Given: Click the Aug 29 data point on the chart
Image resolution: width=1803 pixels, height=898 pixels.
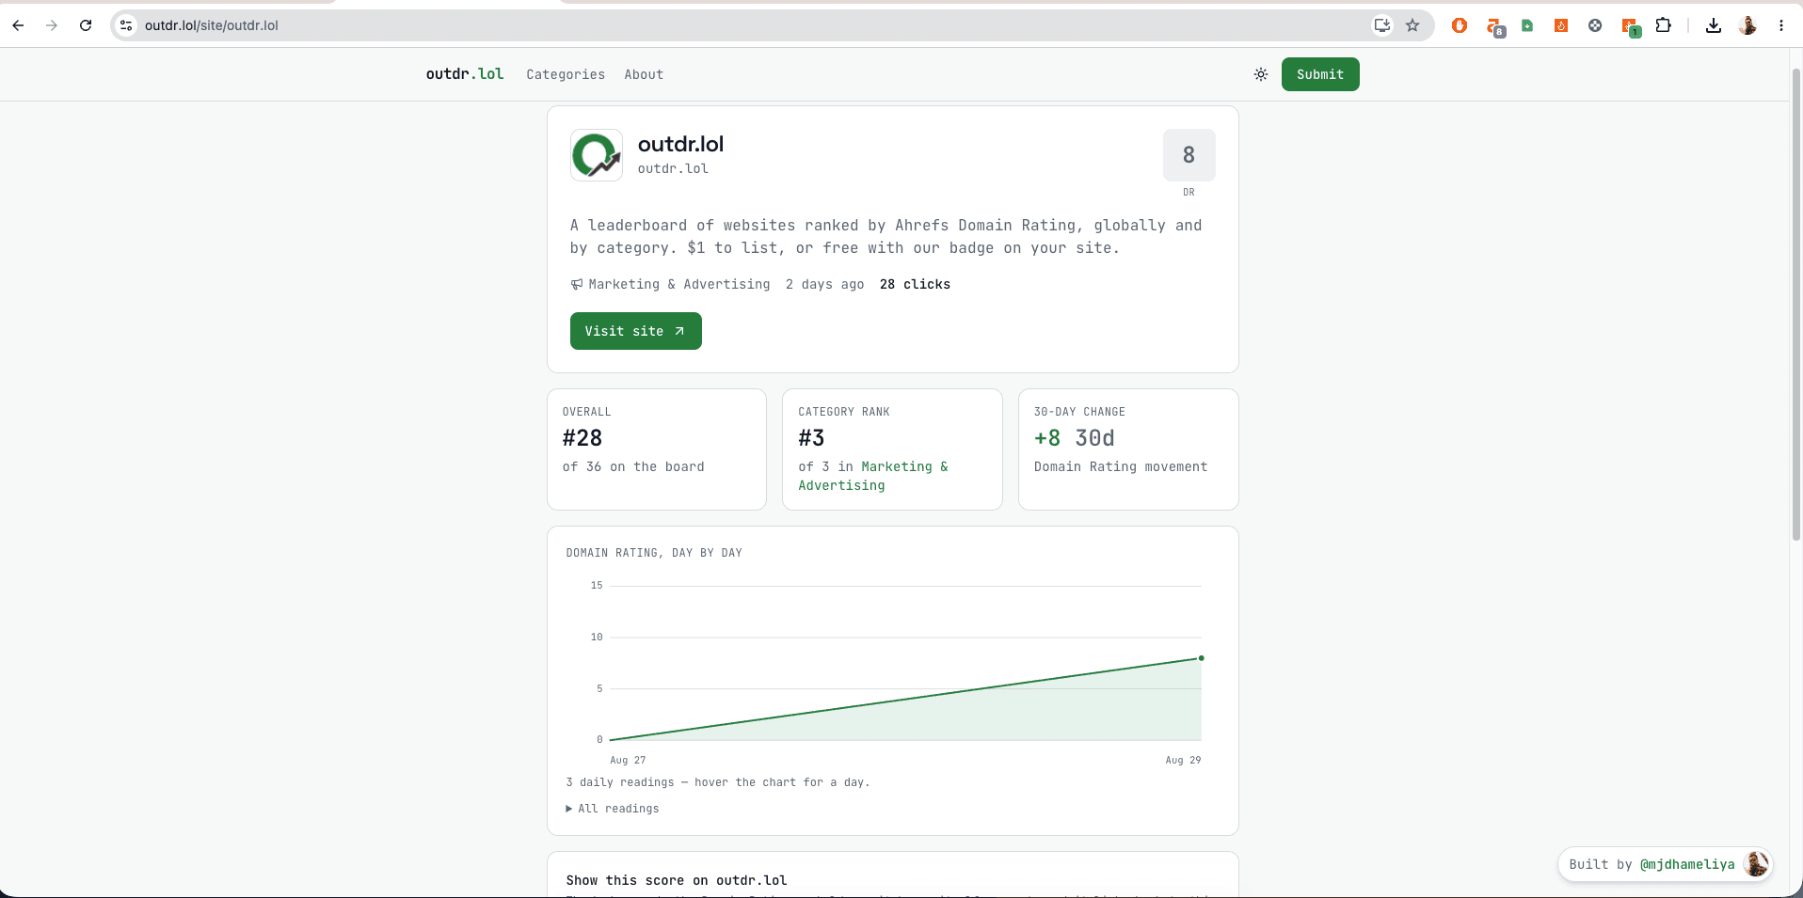Looking at the screenshot, I should [x=1201, y=658].
